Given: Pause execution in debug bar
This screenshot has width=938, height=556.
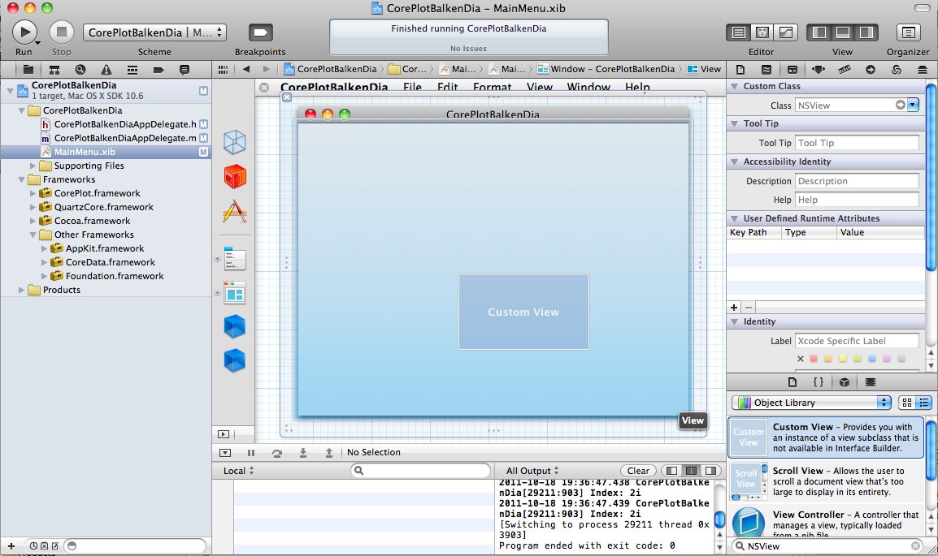Looking at the screenshot, I should point(250,453).
